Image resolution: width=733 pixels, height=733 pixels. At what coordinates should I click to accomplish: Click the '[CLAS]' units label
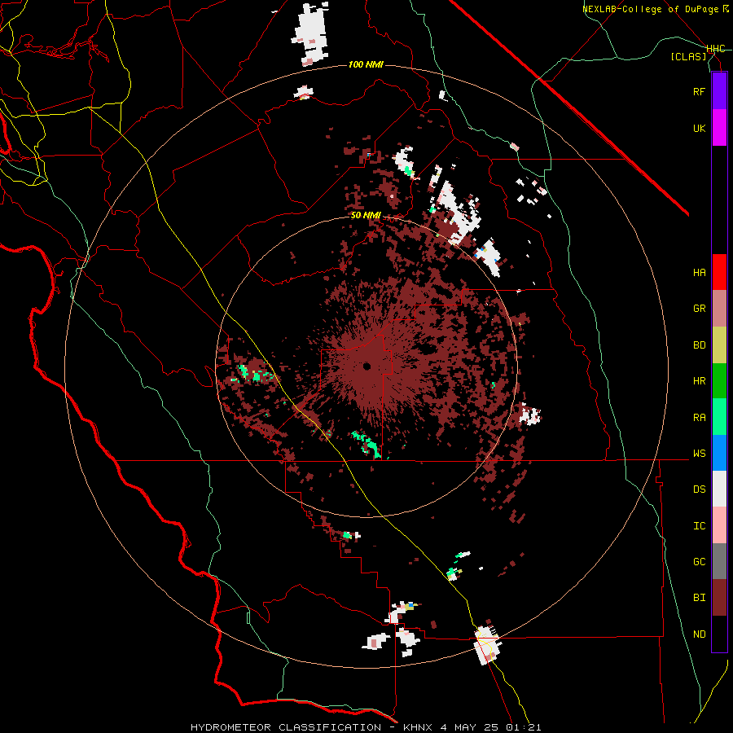688,57
